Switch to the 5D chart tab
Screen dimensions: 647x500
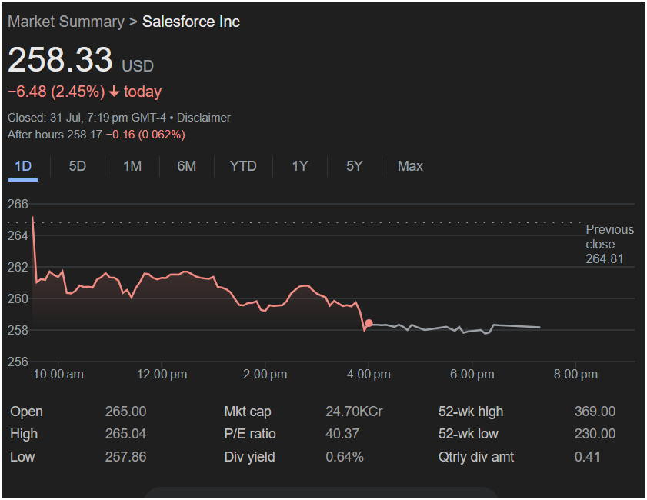78,166
